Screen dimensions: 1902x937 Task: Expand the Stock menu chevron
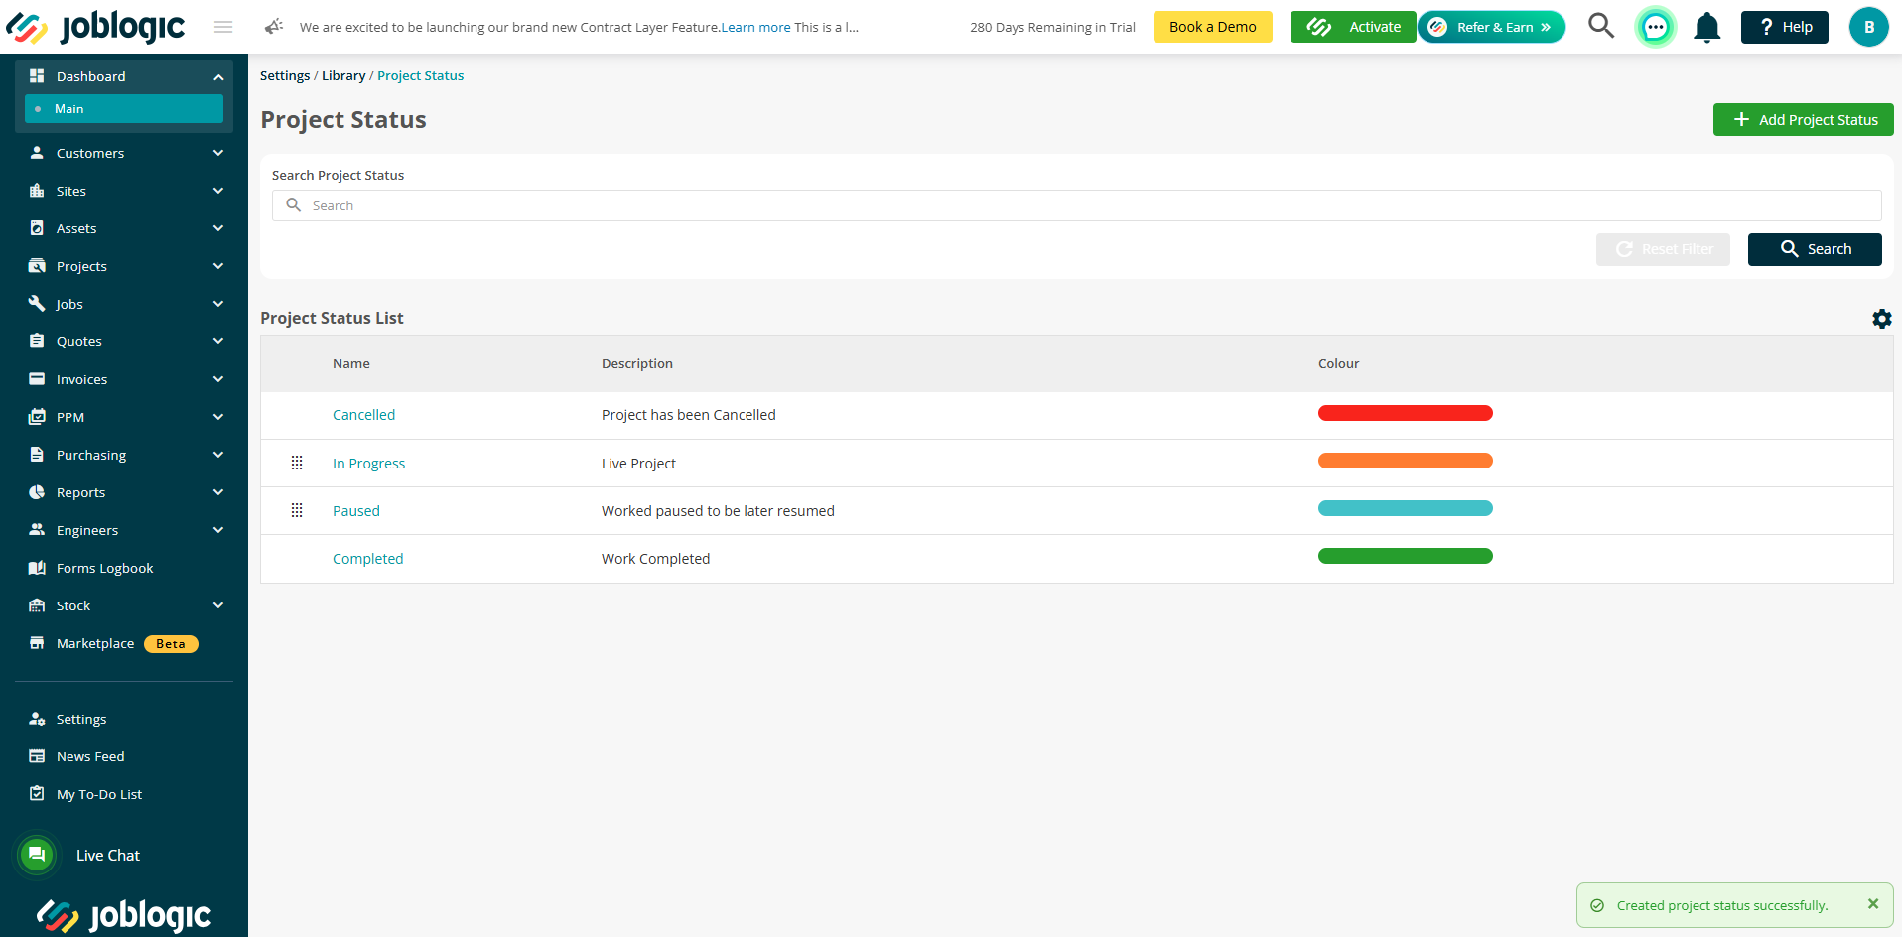[218, 605]
